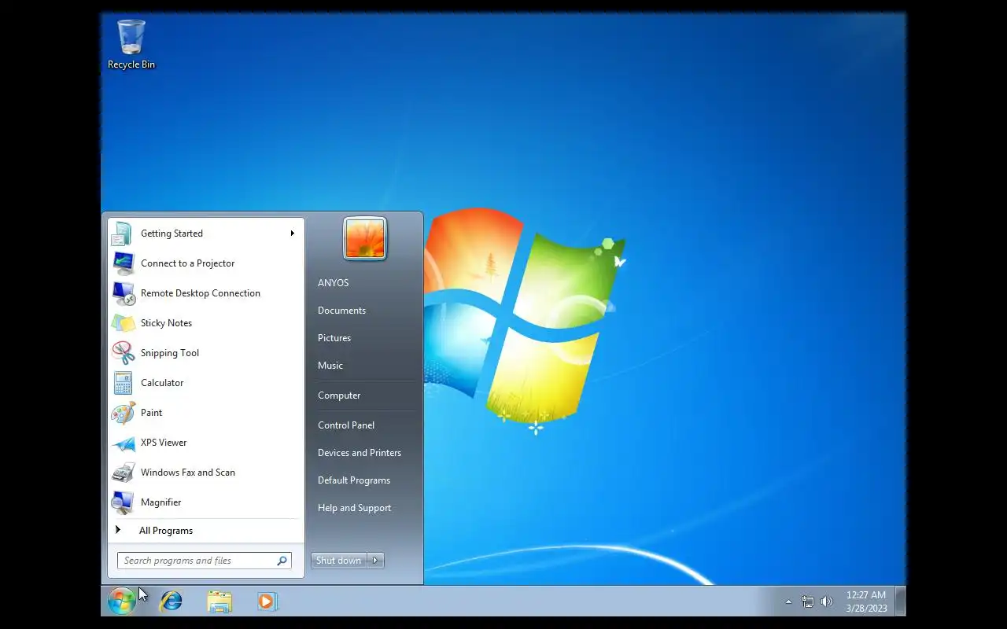Open the ANYOS user folder
This screenshot has width=1007, height=629.
pos(334,283)
